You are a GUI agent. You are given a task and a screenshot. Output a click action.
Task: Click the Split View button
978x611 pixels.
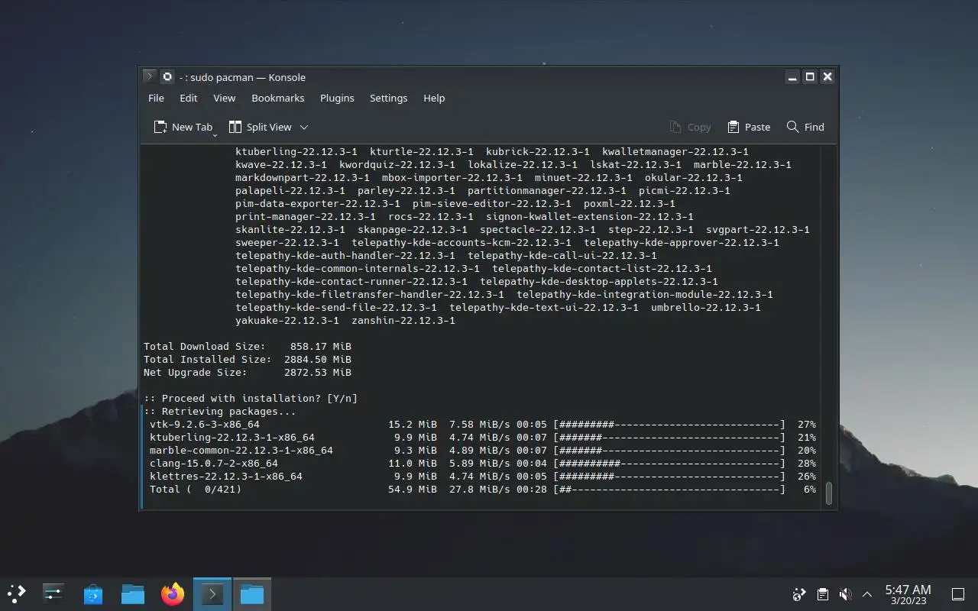[261, 127]
